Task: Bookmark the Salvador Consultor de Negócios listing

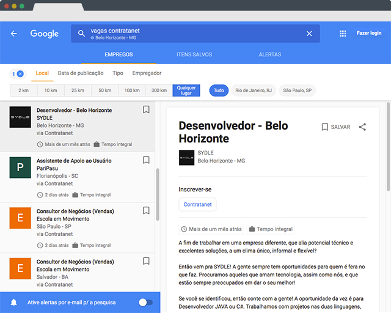Action: click(x=146, y=260)
